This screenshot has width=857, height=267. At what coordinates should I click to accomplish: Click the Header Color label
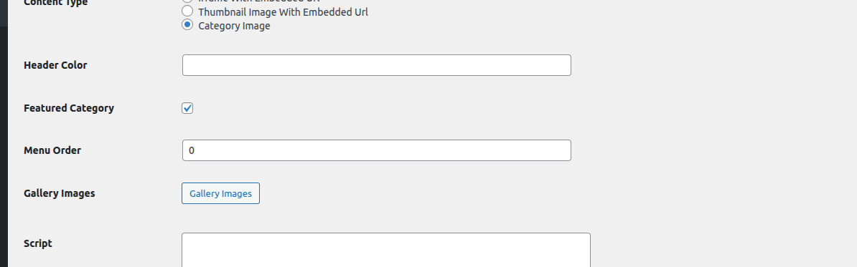55,65
